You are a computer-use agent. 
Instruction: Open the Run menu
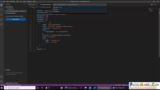(x=24, y=1)
